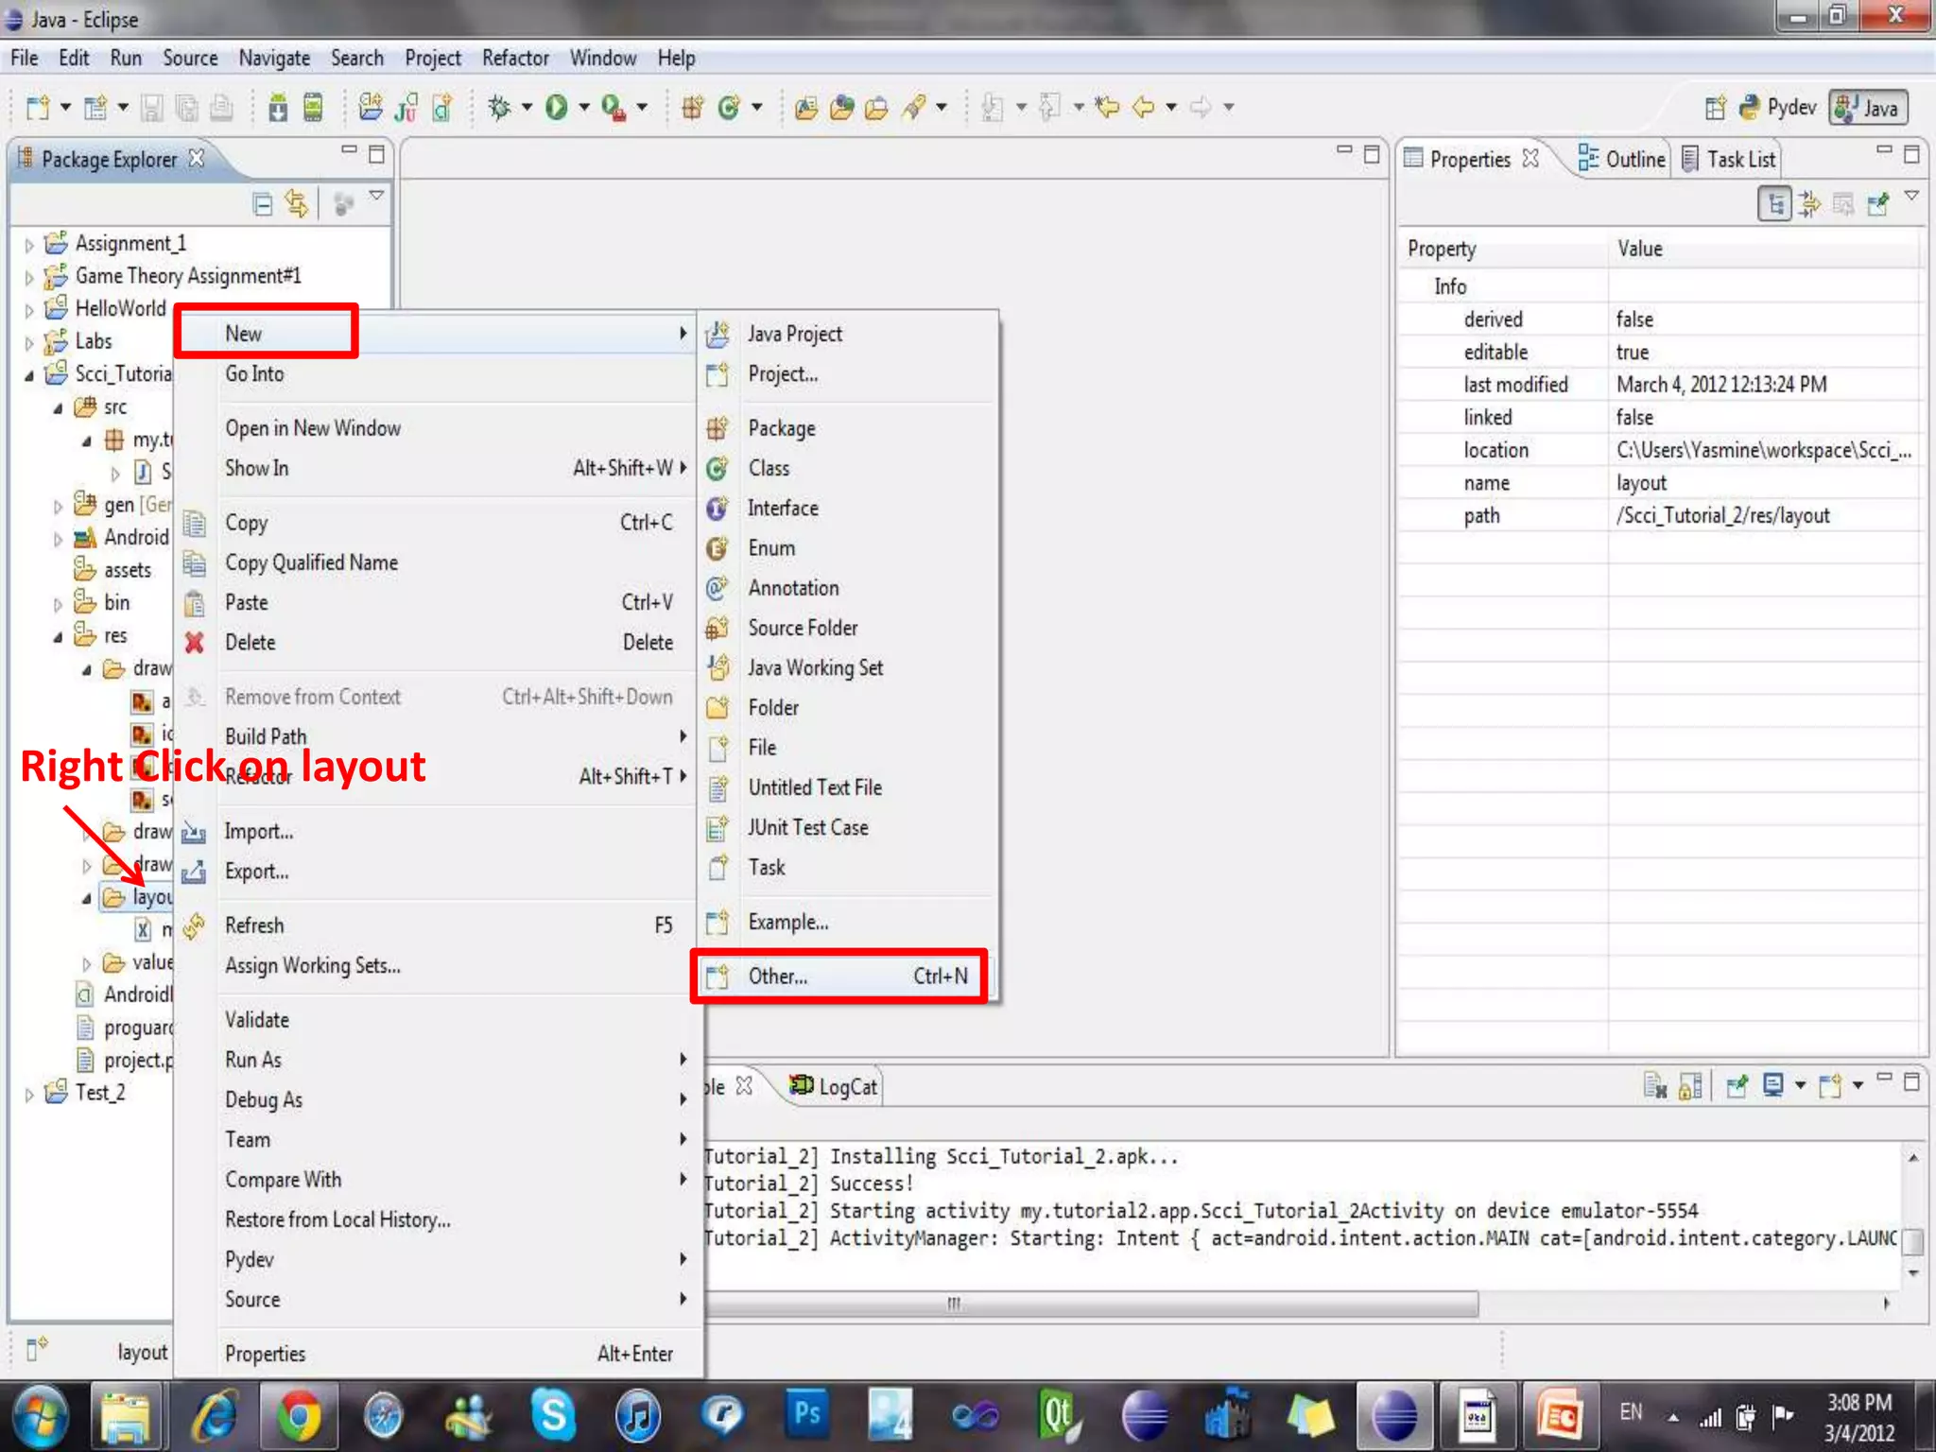1936x1452 pixels.
Task: Click the red Delete icon in context menu
Action: click(x=195, y=643)
